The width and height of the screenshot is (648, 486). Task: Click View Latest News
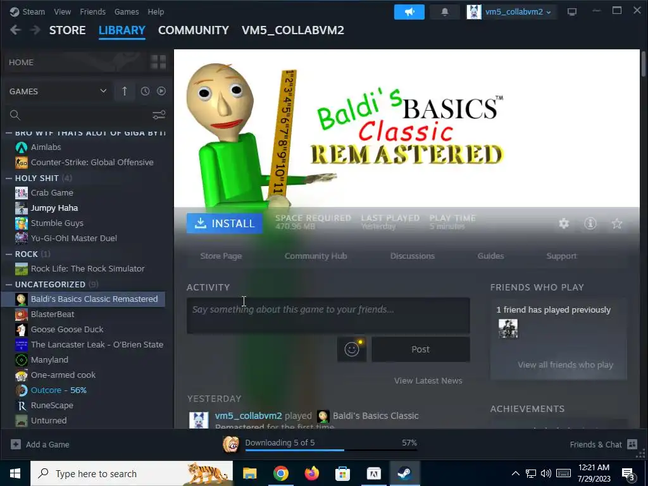pyautogui.click(x=428, y=381)
